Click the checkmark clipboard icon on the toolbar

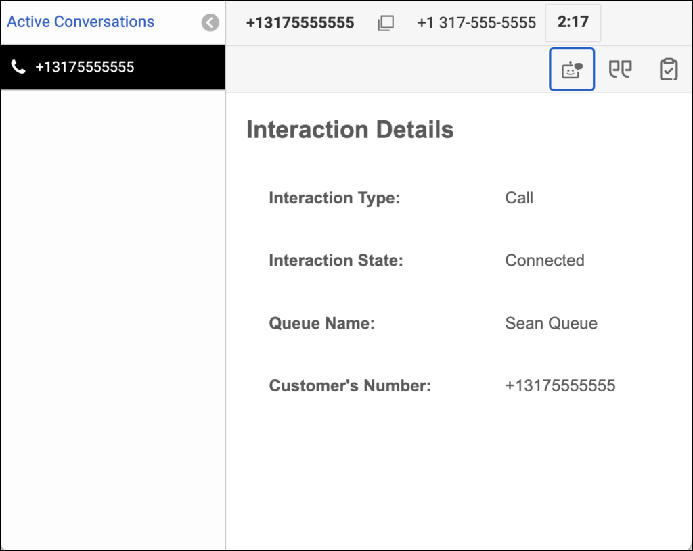click(x=668, y=68)
